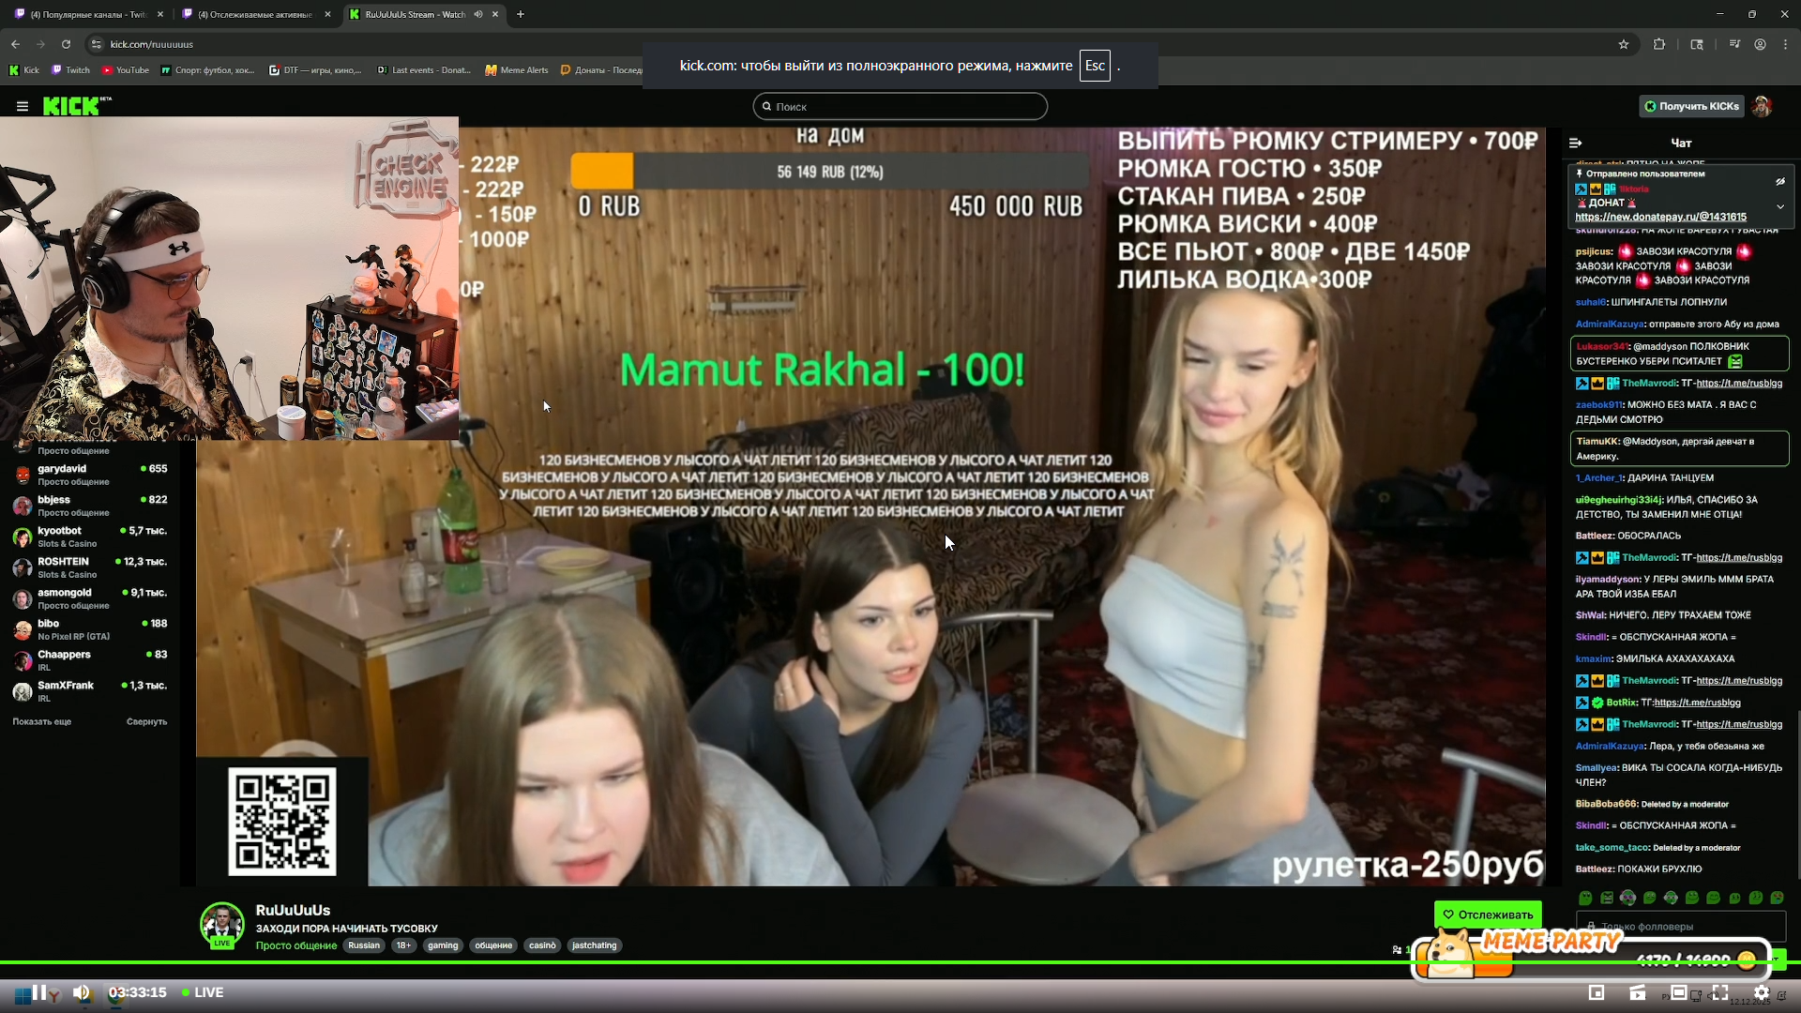Open the Kick hamburger sidebar menu

coord(22,107)
